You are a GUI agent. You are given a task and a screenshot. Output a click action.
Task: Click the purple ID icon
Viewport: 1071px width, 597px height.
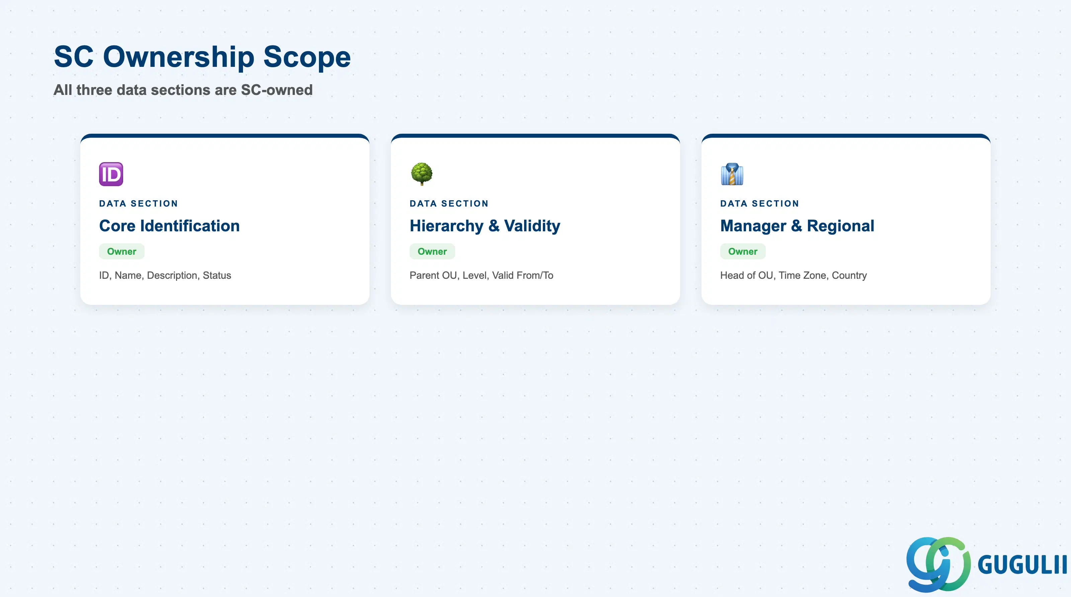coord(111,174)
